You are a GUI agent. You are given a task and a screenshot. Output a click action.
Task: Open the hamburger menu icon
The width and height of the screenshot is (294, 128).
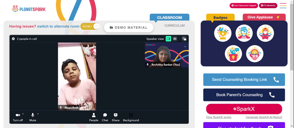click(x=283, y=6)
